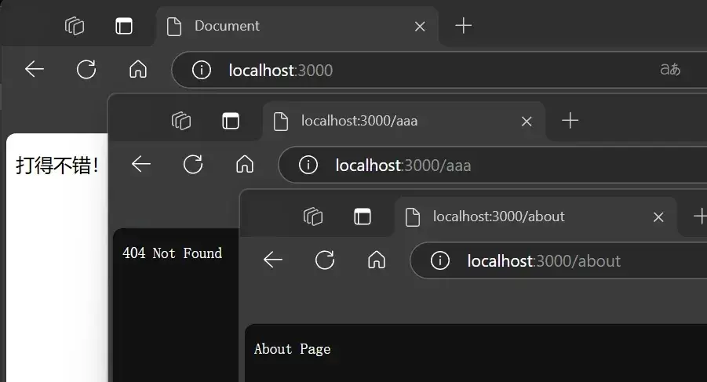The width and height of the screenshot is (707, 382).
Task: Select the localhost:3000/about tab
Action: click(x=536, y=216)
